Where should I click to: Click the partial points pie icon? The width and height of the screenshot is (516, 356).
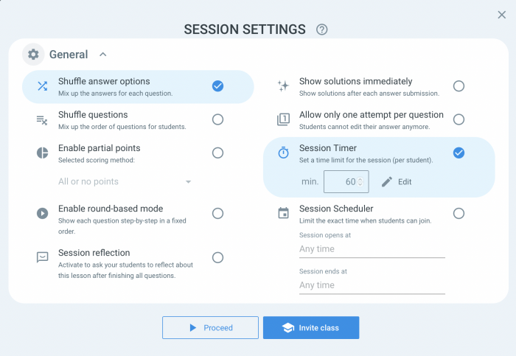(43, 153)
